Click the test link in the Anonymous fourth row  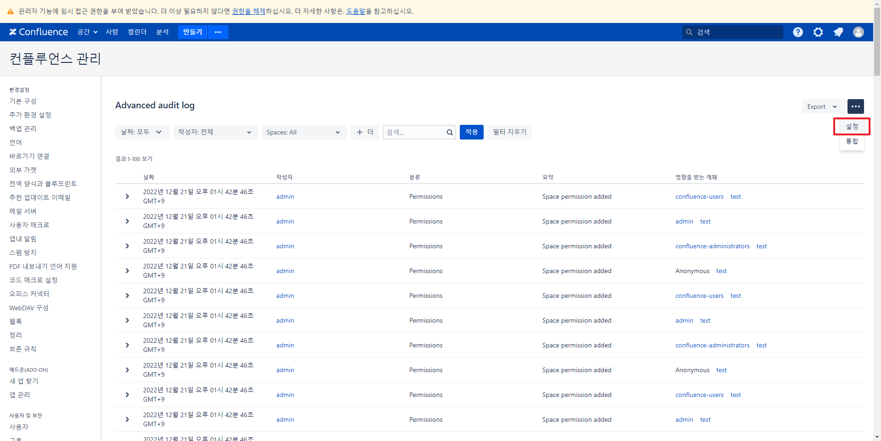[x=721, y=271]
